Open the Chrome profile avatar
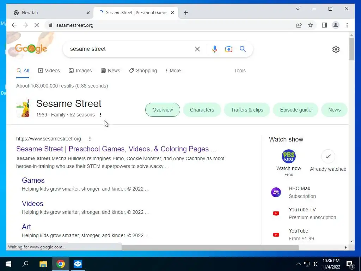 pos(336,25)
